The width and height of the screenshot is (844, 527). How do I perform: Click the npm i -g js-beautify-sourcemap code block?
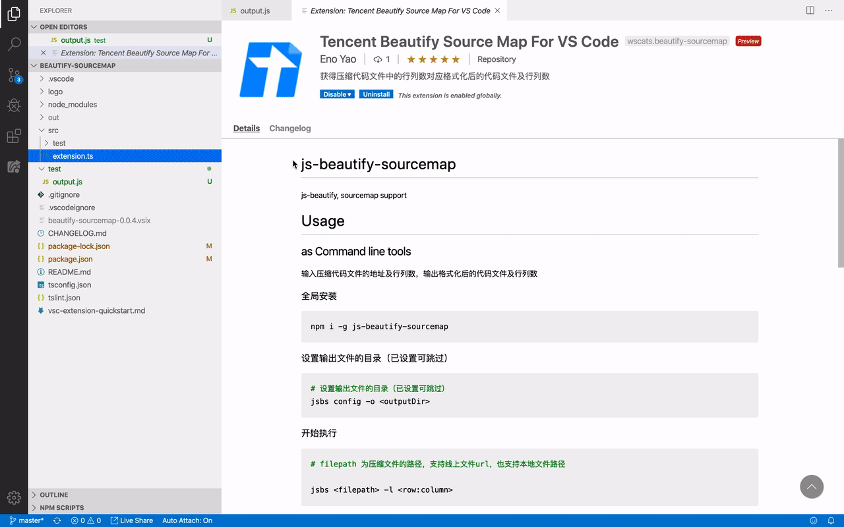tap(529, 327)
